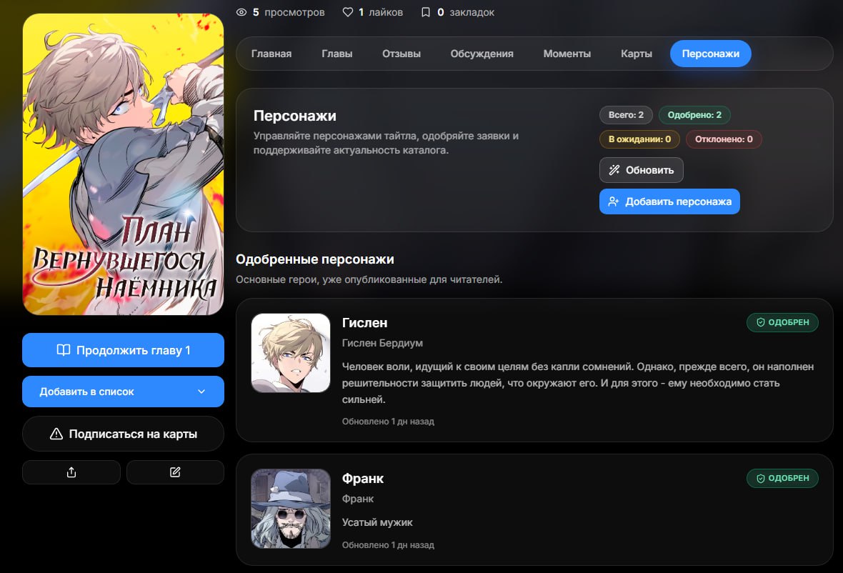The width and height of the screenshot is (843, 573).
Task: Select the Моменты tab
Action: [x=567, y=54]
